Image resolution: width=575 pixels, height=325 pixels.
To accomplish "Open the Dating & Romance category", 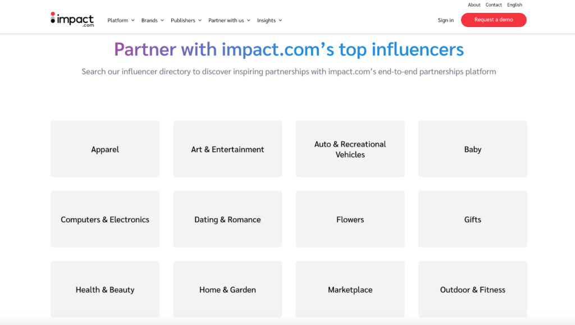I will tap(227, 219).
